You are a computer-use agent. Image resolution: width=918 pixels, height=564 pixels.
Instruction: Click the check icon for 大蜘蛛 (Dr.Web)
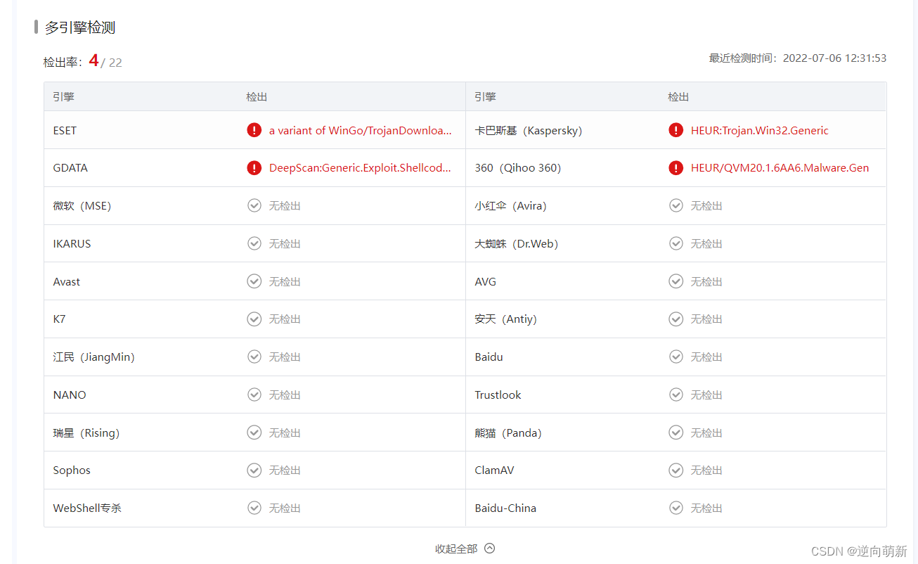(x=676, y=243)
